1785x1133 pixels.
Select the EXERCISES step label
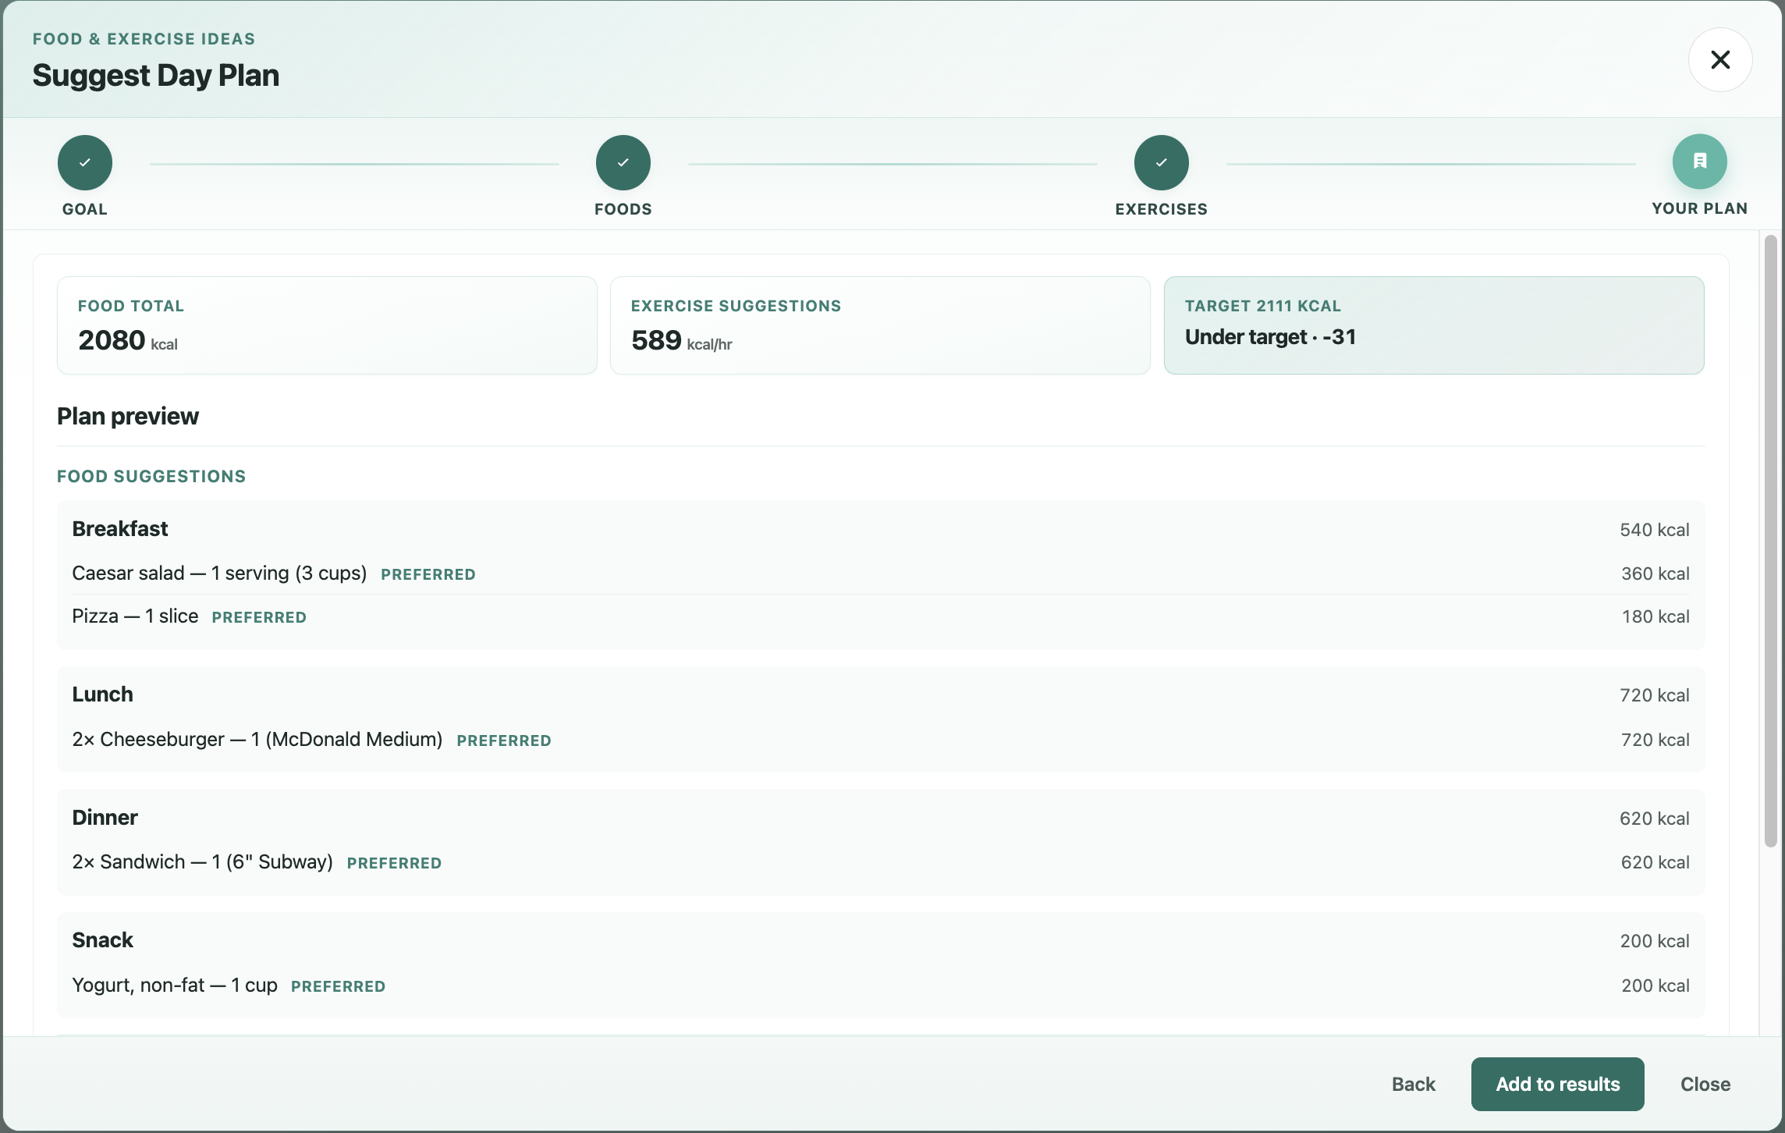coord(1162,209)
